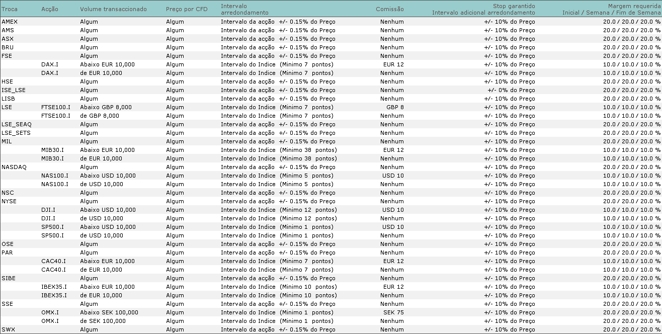Sort by the Comissão column header
The width and height of the screenshot is (662, 334).
[391, 9]
